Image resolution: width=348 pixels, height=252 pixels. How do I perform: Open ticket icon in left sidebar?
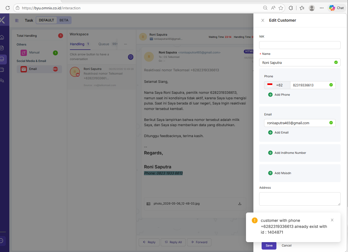pos(2,70)
